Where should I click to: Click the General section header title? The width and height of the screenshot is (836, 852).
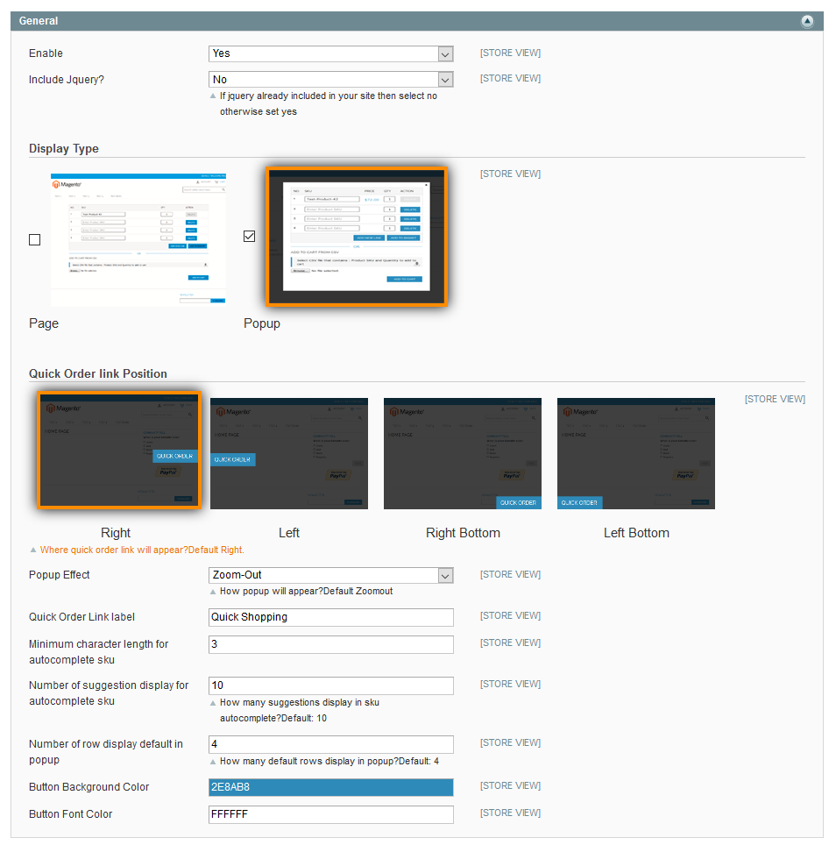[39, 21]
